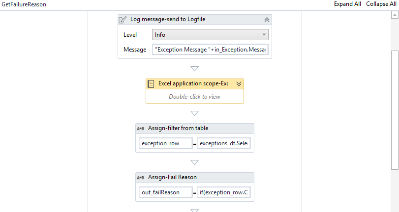Click the vertical scrollbar thumb
The image size is (399, 212).
(395, 108)
